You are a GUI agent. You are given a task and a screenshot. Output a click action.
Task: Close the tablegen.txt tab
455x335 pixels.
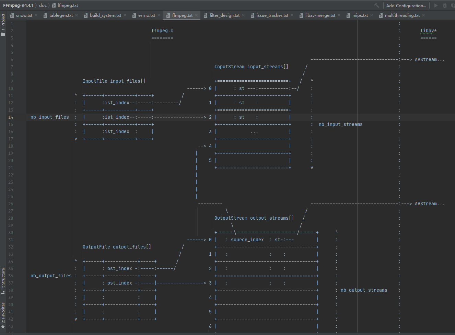(x=77, y=15)
